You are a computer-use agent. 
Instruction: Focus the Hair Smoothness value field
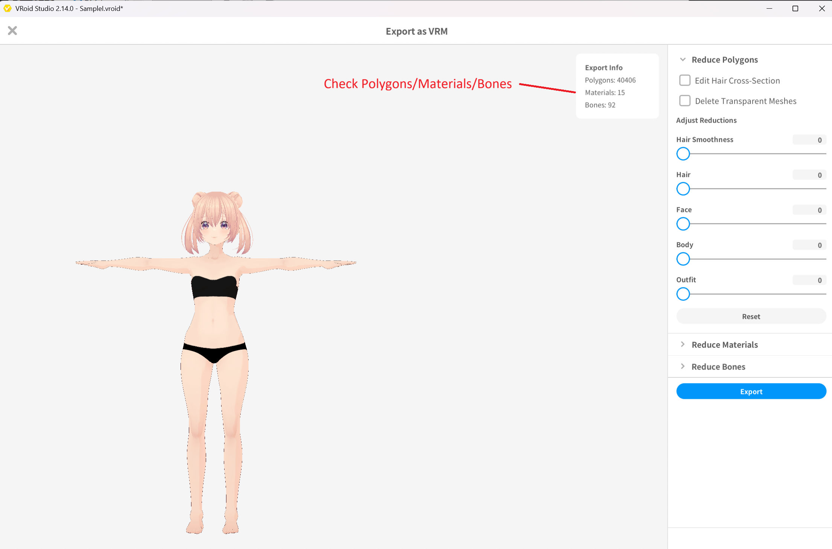coord(809,140)
